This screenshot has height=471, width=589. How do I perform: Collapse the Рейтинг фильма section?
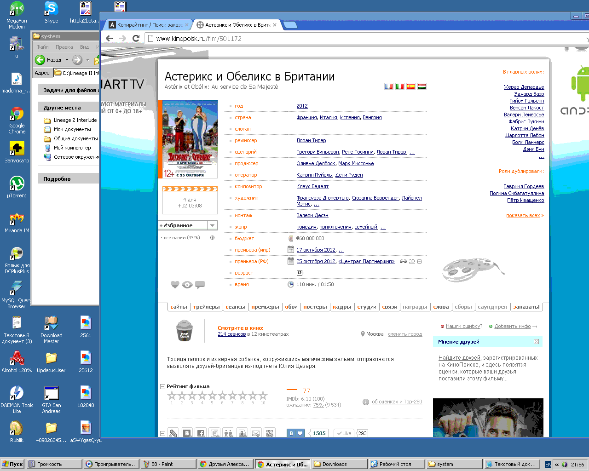click(162, 387)
